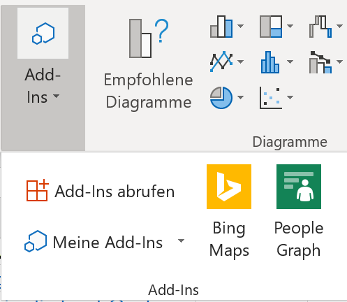Insert a statistic histogram chart
The width and height of the screenshot is (347, 302).
[x=270, y=62]
